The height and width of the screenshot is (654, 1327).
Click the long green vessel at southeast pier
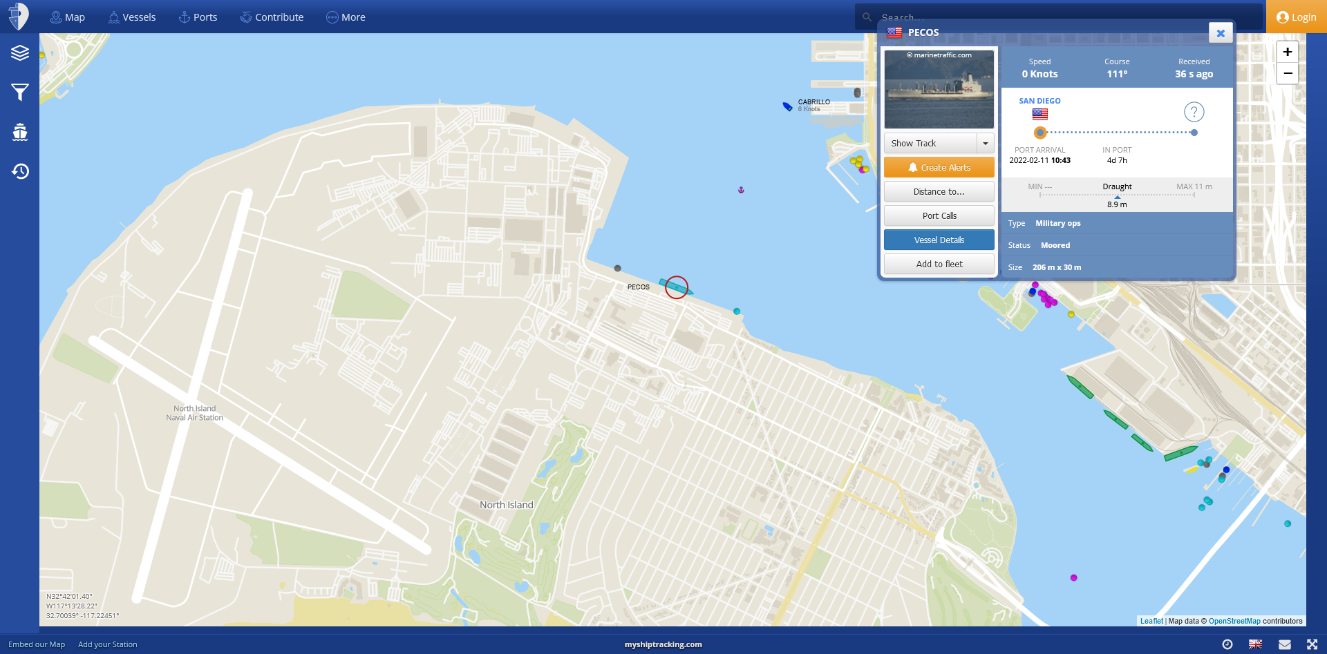[1180, 454]
